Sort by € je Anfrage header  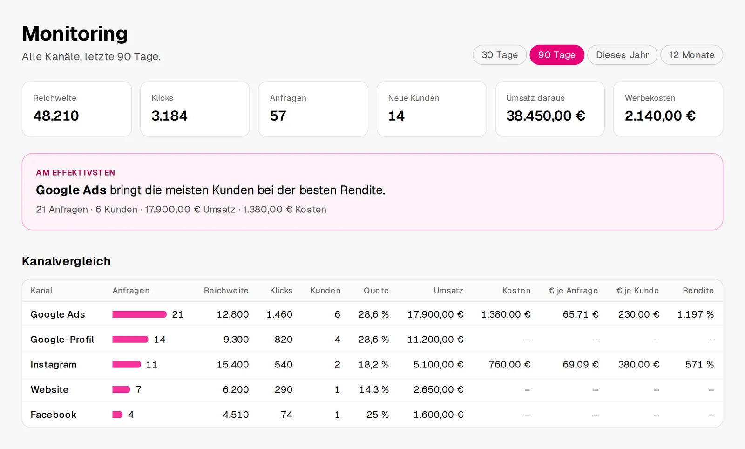point(573,291)
